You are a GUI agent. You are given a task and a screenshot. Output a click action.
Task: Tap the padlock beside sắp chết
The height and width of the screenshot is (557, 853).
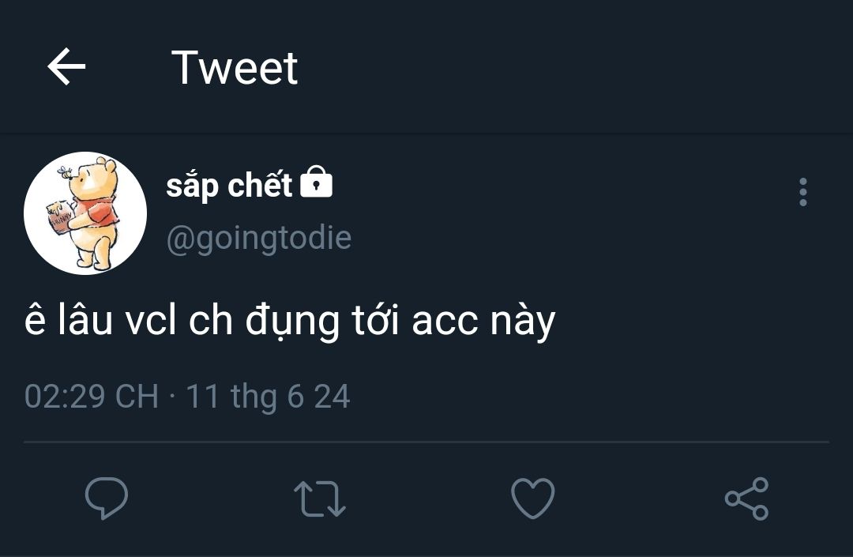coord(317,183)
